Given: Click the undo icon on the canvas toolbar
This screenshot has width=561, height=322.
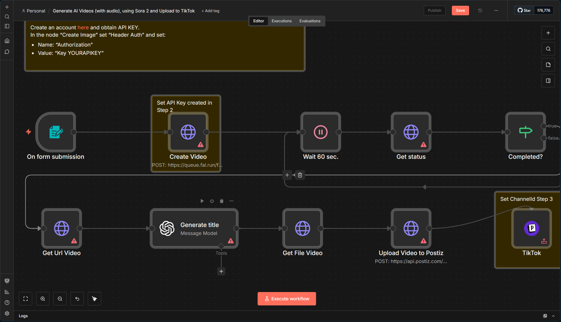Looking at the screenshot, I should [x=77, y=299].
